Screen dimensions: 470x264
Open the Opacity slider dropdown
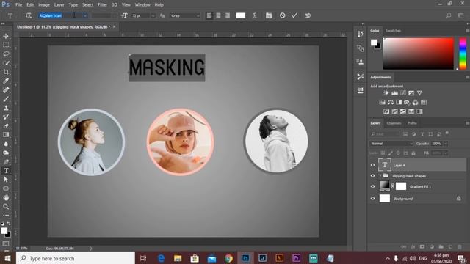click(x=446, y=144)
